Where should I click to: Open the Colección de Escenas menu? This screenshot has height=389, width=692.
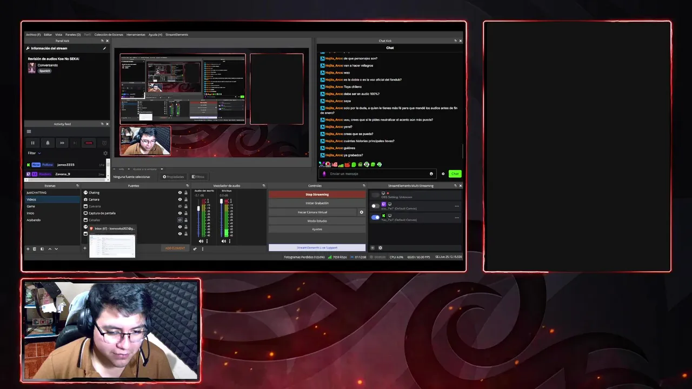tap(109, 35)
